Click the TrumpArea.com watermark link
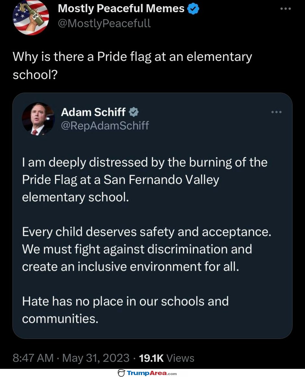Viewport: 305px width, 377px height. pyautogui.click(x=147, y=373)
